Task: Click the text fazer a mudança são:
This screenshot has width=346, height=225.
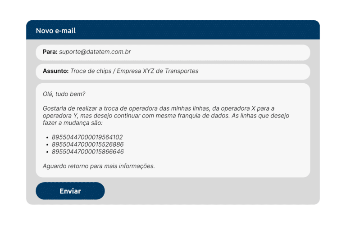Action: 73,123
